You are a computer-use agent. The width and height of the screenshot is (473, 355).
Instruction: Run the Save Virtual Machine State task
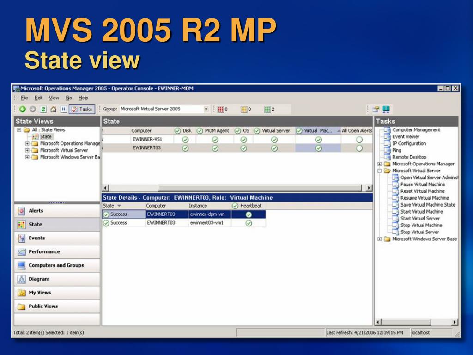[428, 205]
